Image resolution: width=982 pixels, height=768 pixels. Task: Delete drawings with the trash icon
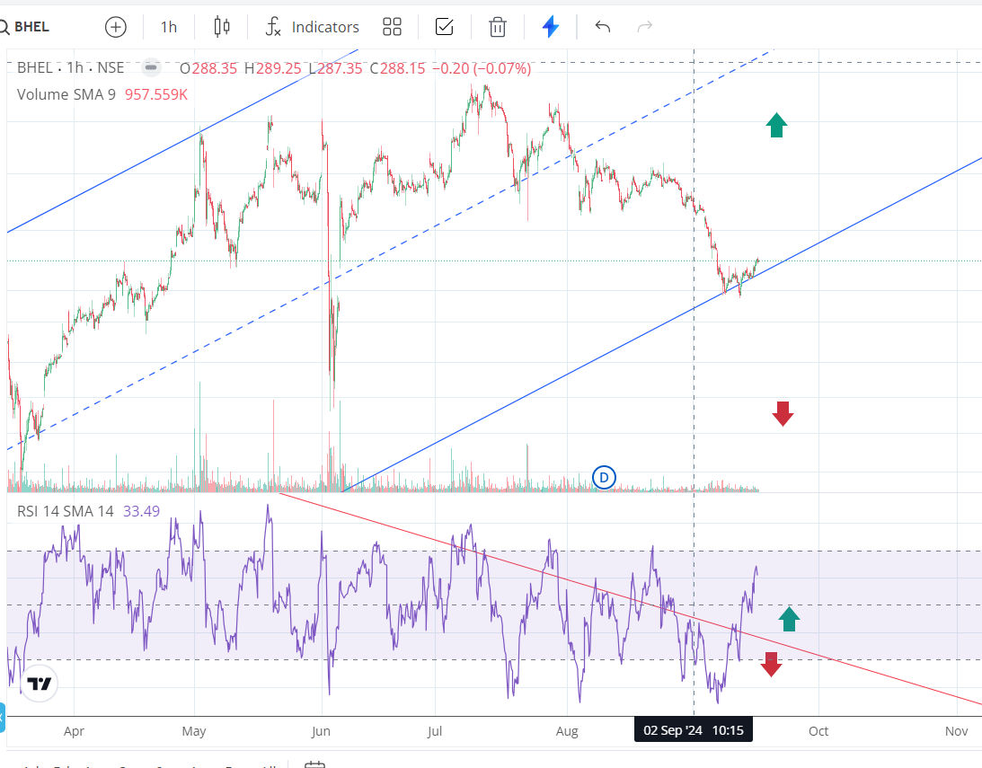click(497, 27)
